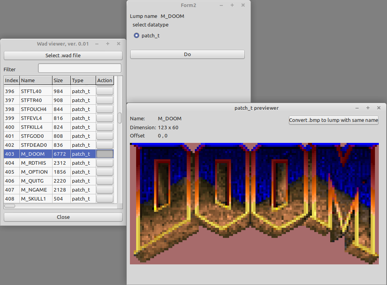387x285 pixels.
Task: Minimize the Form2 window
Action: [x=221, y=5]
